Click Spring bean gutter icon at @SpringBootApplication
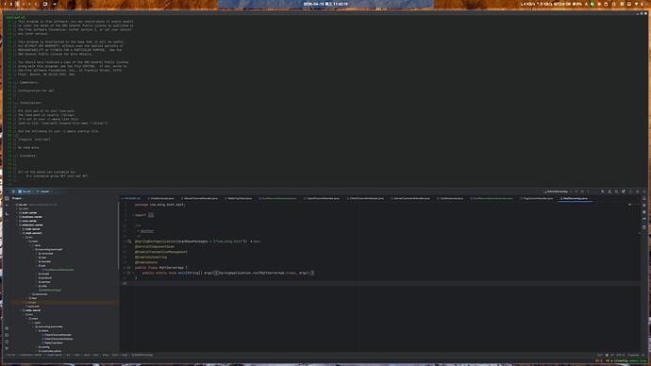Image resolution: width=651 pixels, height=366 pixels. pos(129,241)
